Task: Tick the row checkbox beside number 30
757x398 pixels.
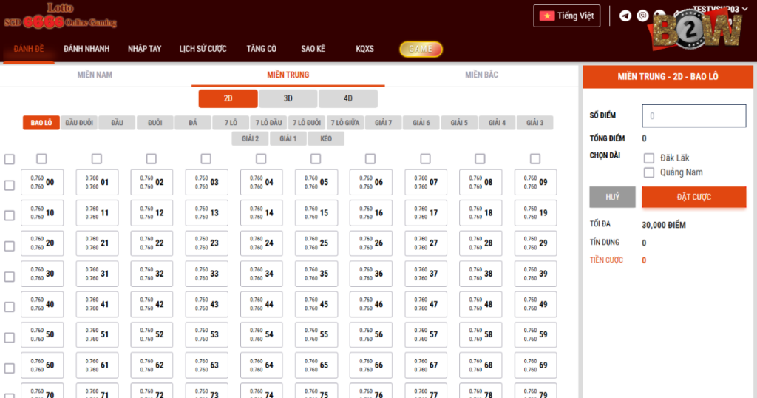Action: click(9, 277)
